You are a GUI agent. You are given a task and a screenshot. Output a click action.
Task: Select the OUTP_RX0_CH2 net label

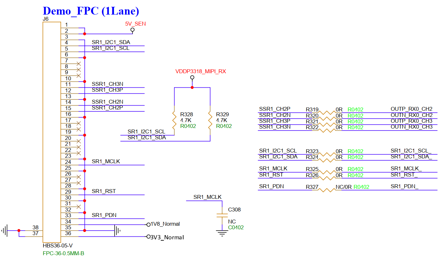click(411, 109)
